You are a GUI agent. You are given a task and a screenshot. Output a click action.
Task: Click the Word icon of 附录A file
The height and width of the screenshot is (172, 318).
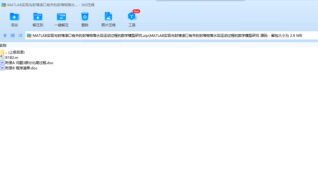[x=2, y=63]
